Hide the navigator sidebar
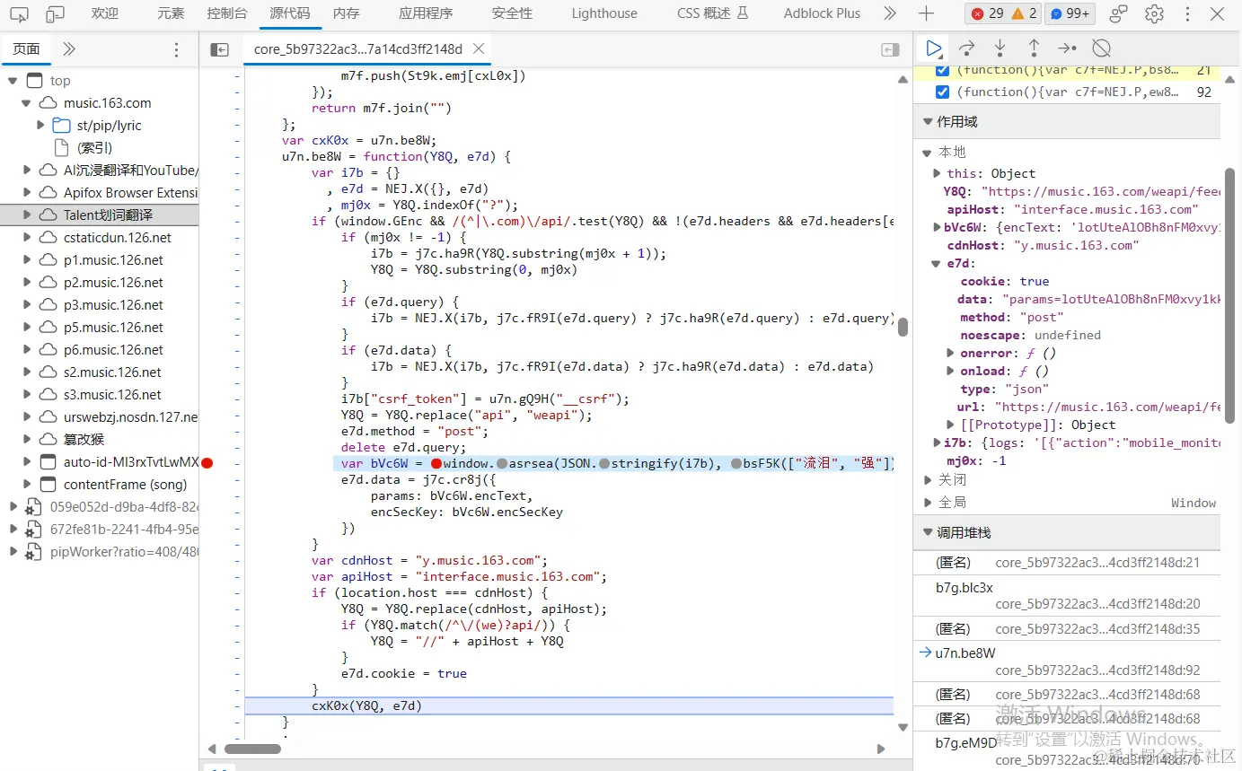1242x771 pixels. (x=219, y=49)
